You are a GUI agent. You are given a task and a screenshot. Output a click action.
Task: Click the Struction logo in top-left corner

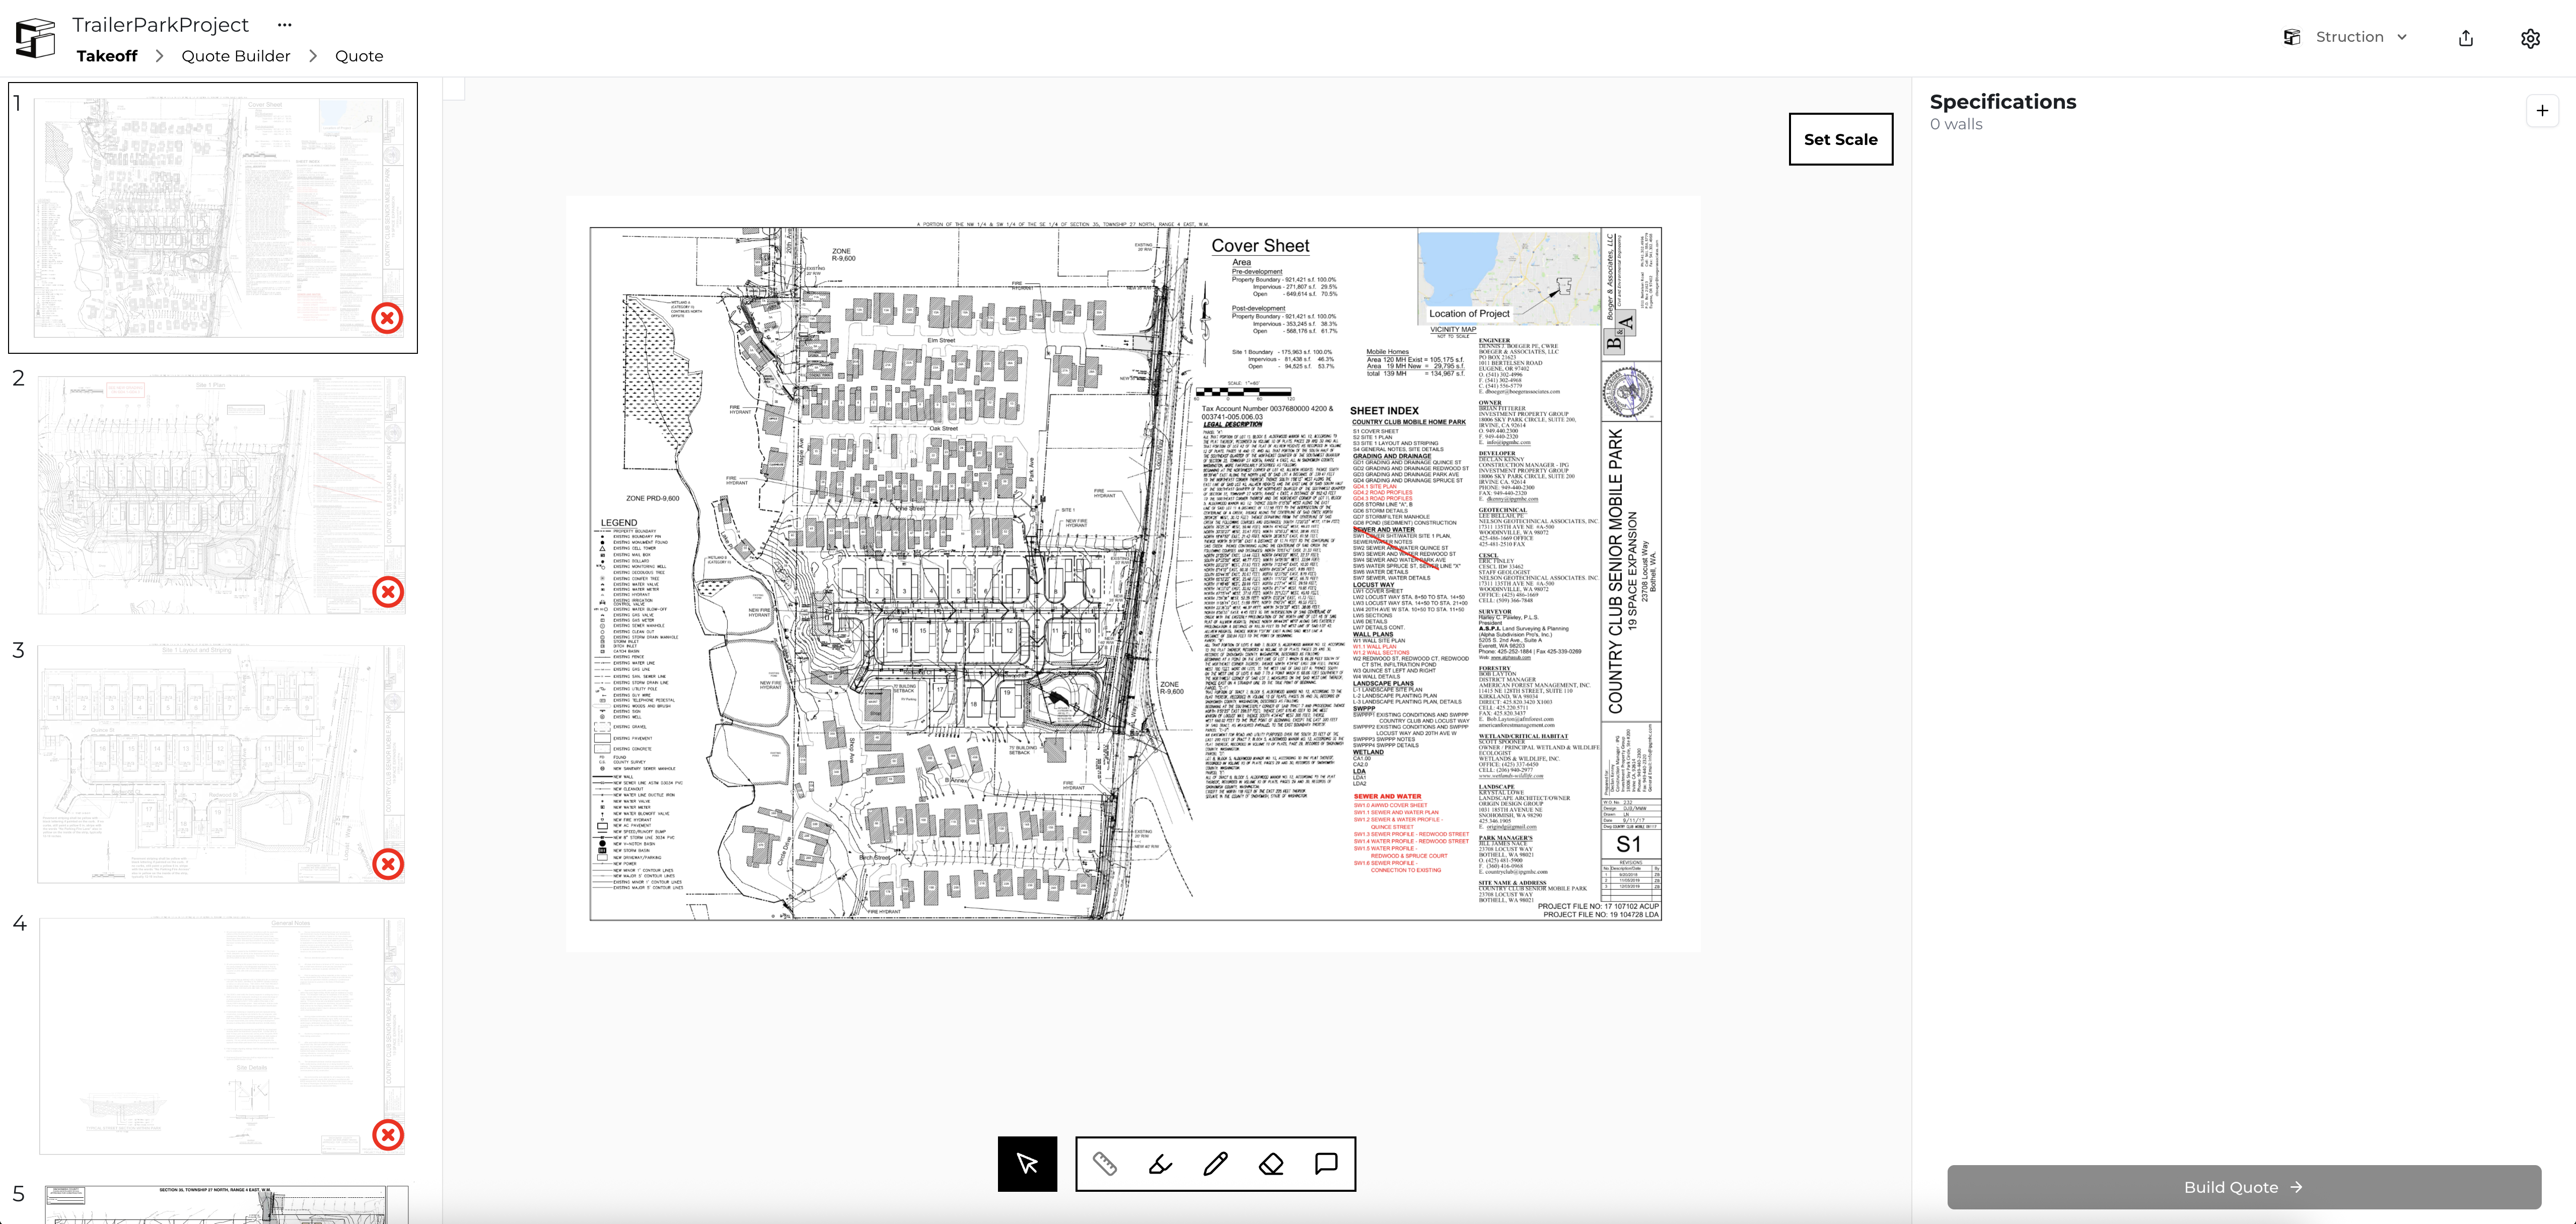[35, 37]
